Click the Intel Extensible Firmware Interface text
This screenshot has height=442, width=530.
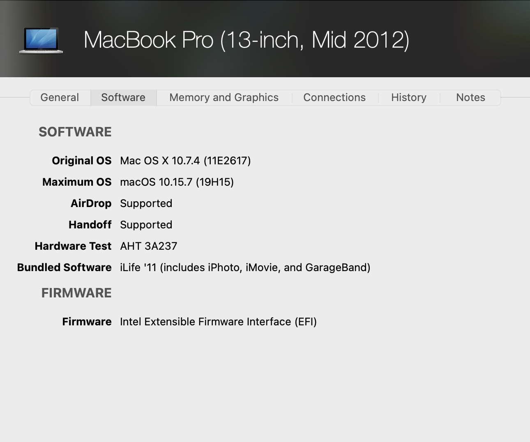(x=218, y=322)
